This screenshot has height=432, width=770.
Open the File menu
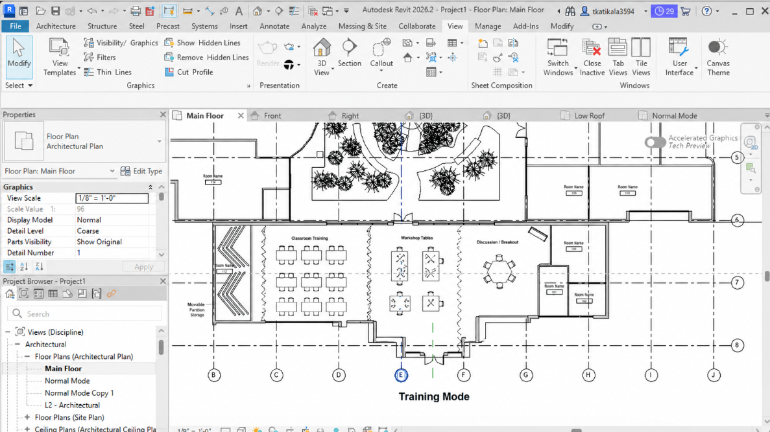[15, 26]
